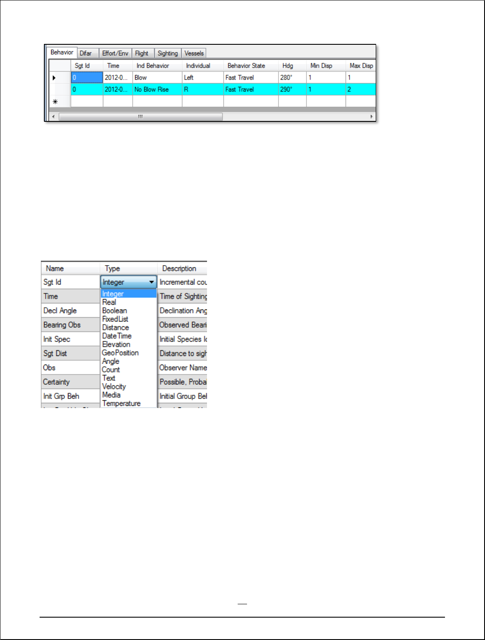Select the Obs field name
The width and height of the screenshot is (485, 640).
coord(71,368)
